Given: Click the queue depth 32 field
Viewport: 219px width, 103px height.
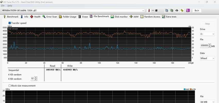Looking at the screenshot, I should coord(32,79).
